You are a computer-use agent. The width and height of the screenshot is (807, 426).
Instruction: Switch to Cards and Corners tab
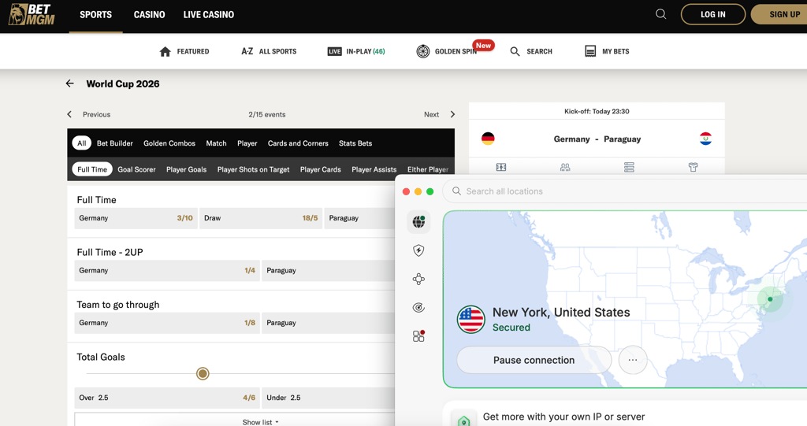298,143
